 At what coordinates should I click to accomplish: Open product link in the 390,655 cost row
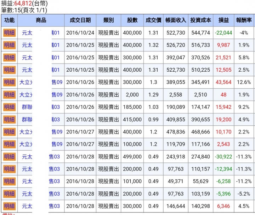[41, 119]
